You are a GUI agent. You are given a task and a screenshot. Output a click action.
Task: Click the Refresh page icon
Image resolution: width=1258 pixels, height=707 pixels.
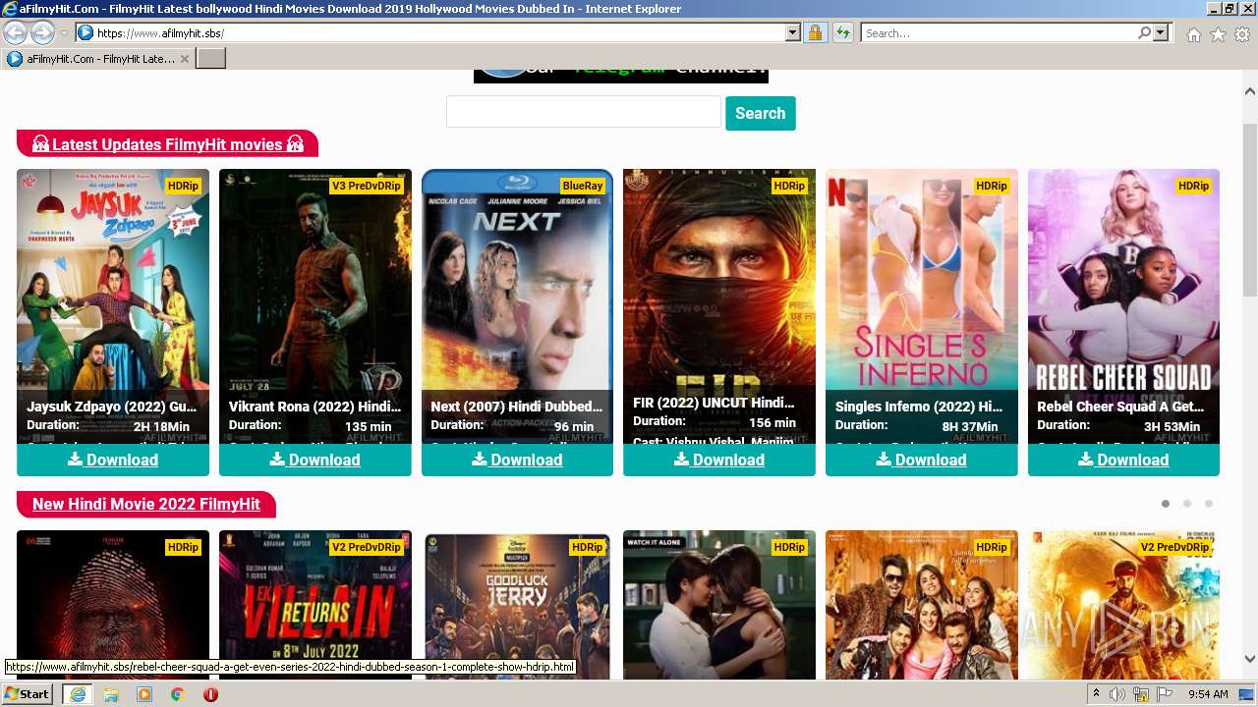click(x=842, y=33)
